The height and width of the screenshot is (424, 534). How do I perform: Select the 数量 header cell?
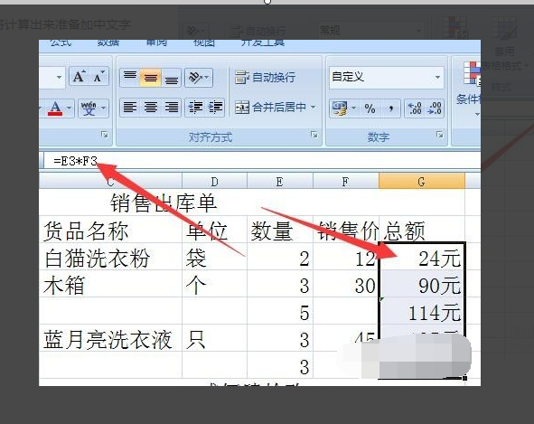(x=280, y=230)
